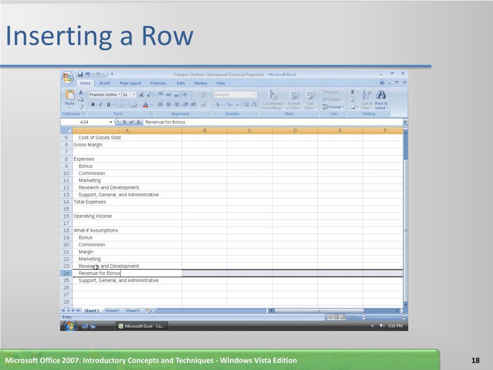Toggle Italic formatting
The width and height of the screenshot is (493, 370).
pyautogui.click(x=101, y=105)
